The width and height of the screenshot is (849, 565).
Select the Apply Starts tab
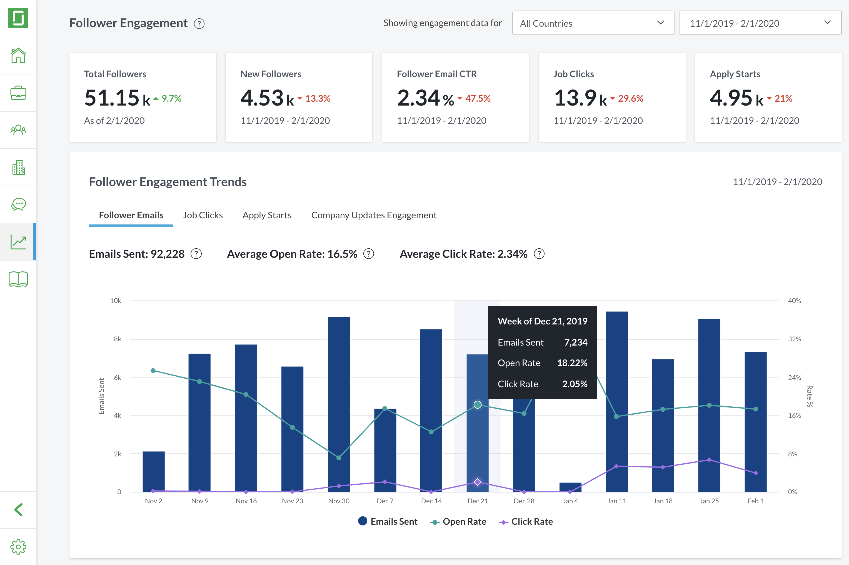pyautogui.click(x=267, y=215)
